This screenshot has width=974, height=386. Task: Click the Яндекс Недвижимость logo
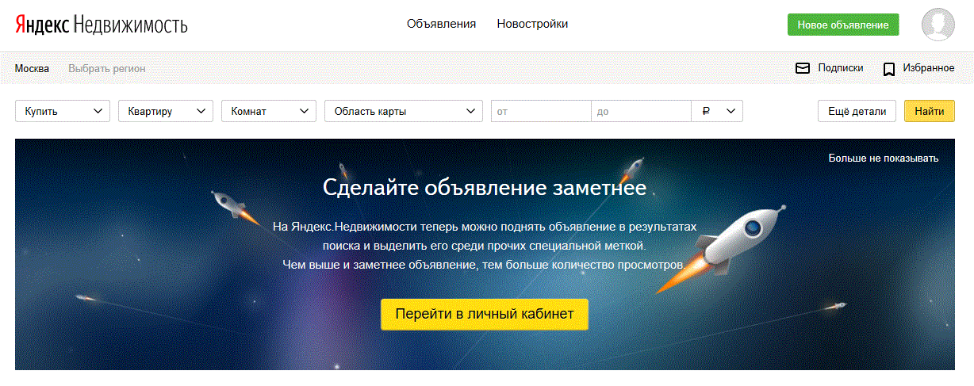pos(101,25)
